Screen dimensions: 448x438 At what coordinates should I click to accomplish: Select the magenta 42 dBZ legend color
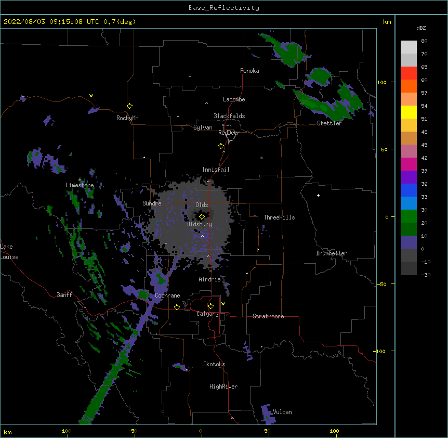click(x=409, y=164)
